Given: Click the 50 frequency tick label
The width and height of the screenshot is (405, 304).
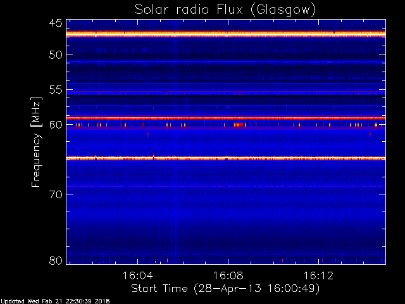Looking at the screenshot, I should coord(56,54).
